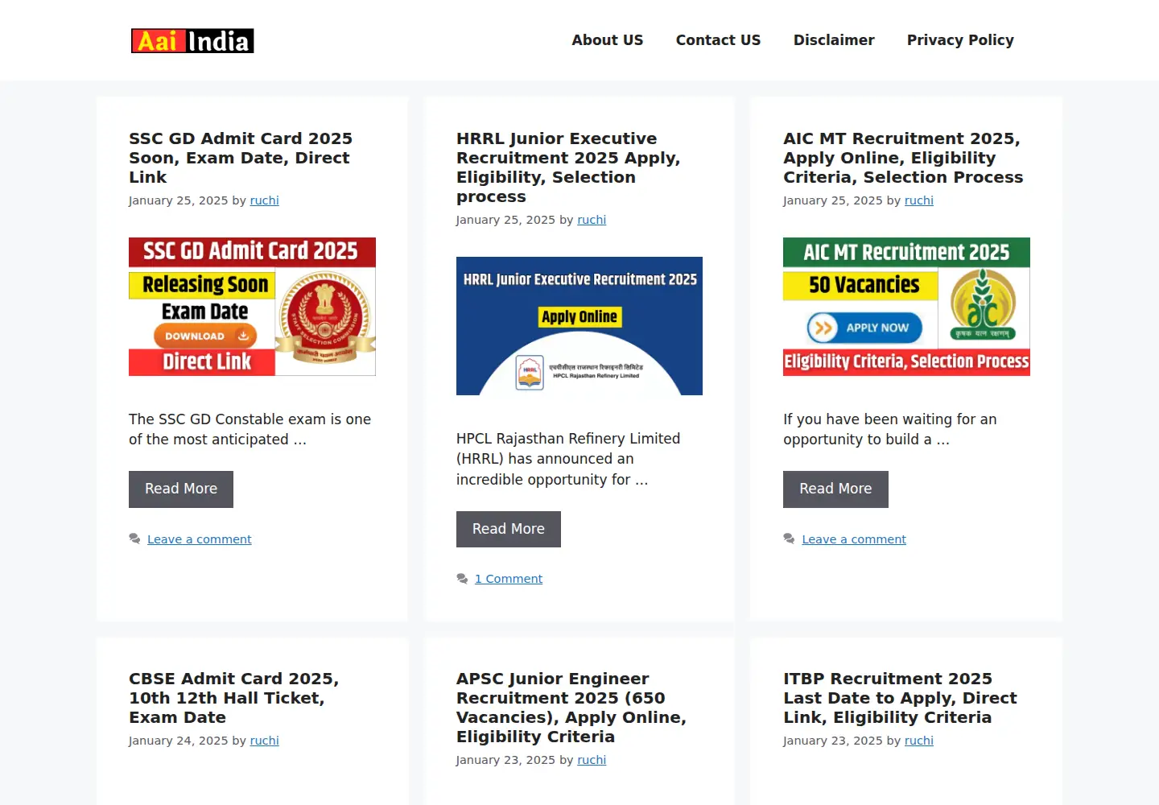
Task: Click author ruchi under CBSE post
Action: (264, 741)
